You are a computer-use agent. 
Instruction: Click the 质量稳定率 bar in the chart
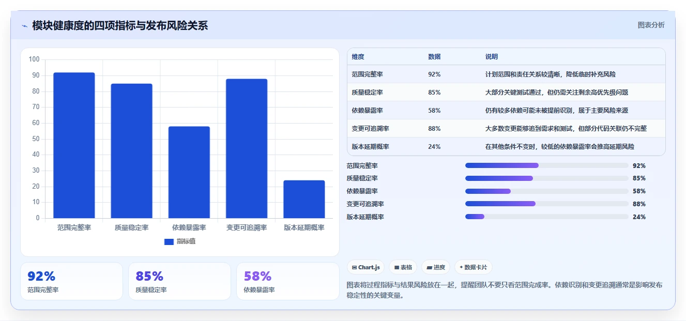click(x=131, y=151)
